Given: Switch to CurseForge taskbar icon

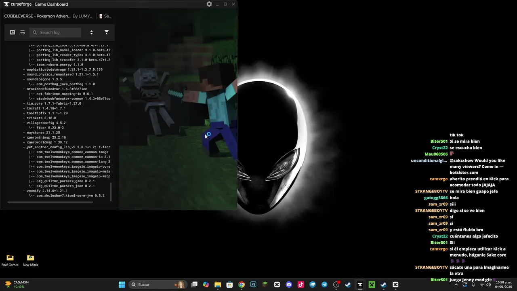Looking at the screenshot, I should (360, 285).
